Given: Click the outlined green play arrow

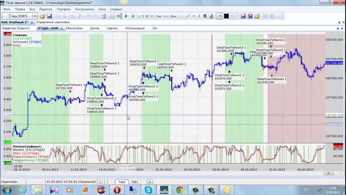Looking at the screenshot, I should (133, 16).
